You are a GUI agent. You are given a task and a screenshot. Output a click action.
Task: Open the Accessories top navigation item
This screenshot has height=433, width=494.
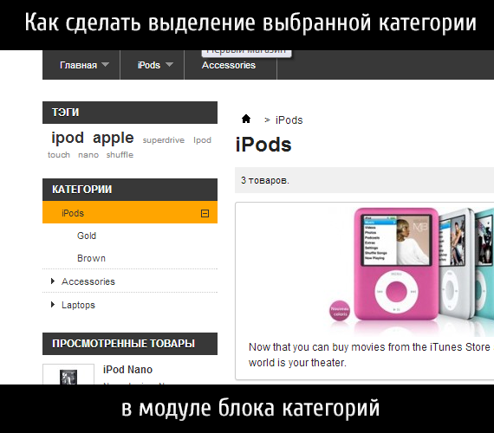[x=229, y=65]
